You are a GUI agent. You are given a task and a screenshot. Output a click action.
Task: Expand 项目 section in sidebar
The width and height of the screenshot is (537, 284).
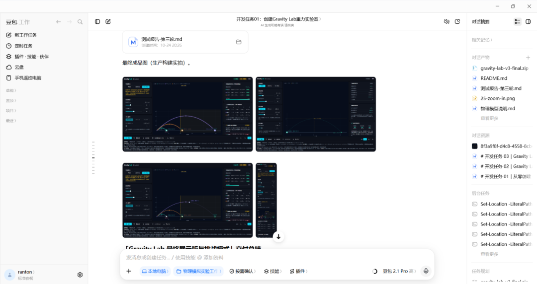(11, 111)
